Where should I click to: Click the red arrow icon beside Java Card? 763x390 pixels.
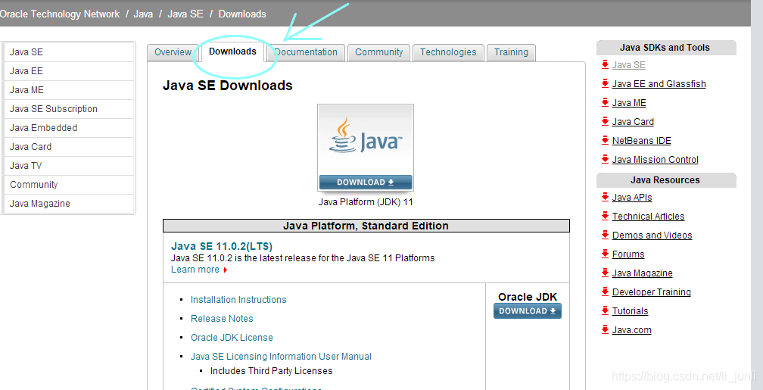tap(605, 121)
